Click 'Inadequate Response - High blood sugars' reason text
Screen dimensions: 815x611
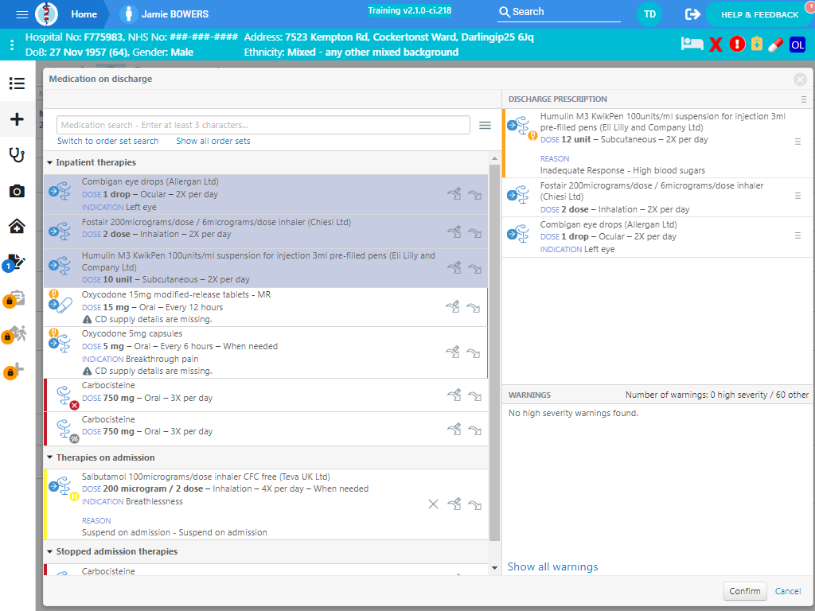(x=622, y=170)
